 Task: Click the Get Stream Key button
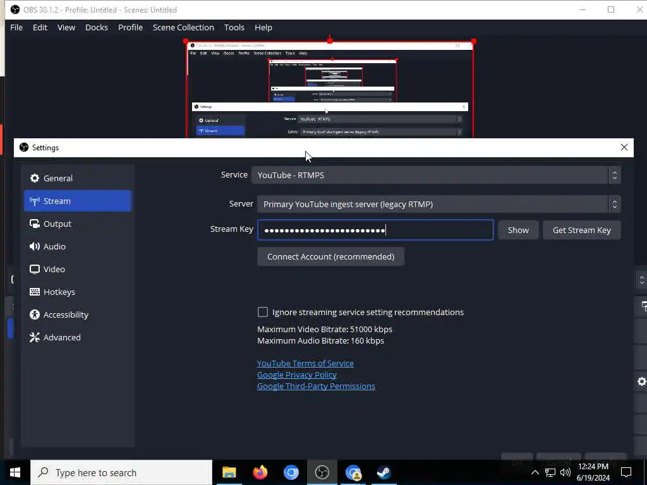[x=581, y=230]
